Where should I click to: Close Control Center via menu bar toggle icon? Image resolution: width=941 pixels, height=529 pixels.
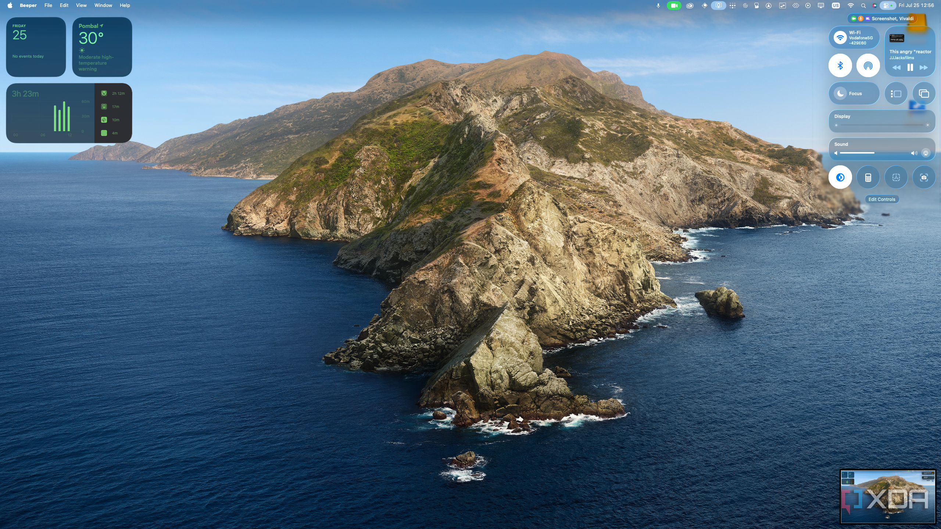887,6
